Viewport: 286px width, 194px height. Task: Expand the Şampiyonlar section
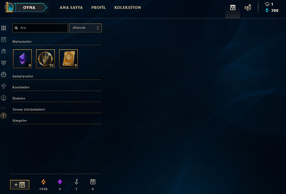click(57, 76)
